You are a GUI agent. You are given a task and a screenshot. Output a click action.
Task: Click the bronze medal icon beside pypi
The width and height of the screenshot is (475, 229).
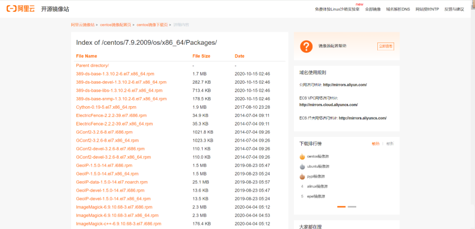pos(302,176)
